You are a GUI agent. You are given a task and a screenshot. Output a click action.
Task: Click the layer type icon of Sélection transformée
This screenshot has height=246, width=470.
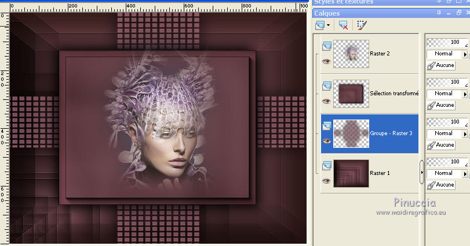click(x=327, y=86)
